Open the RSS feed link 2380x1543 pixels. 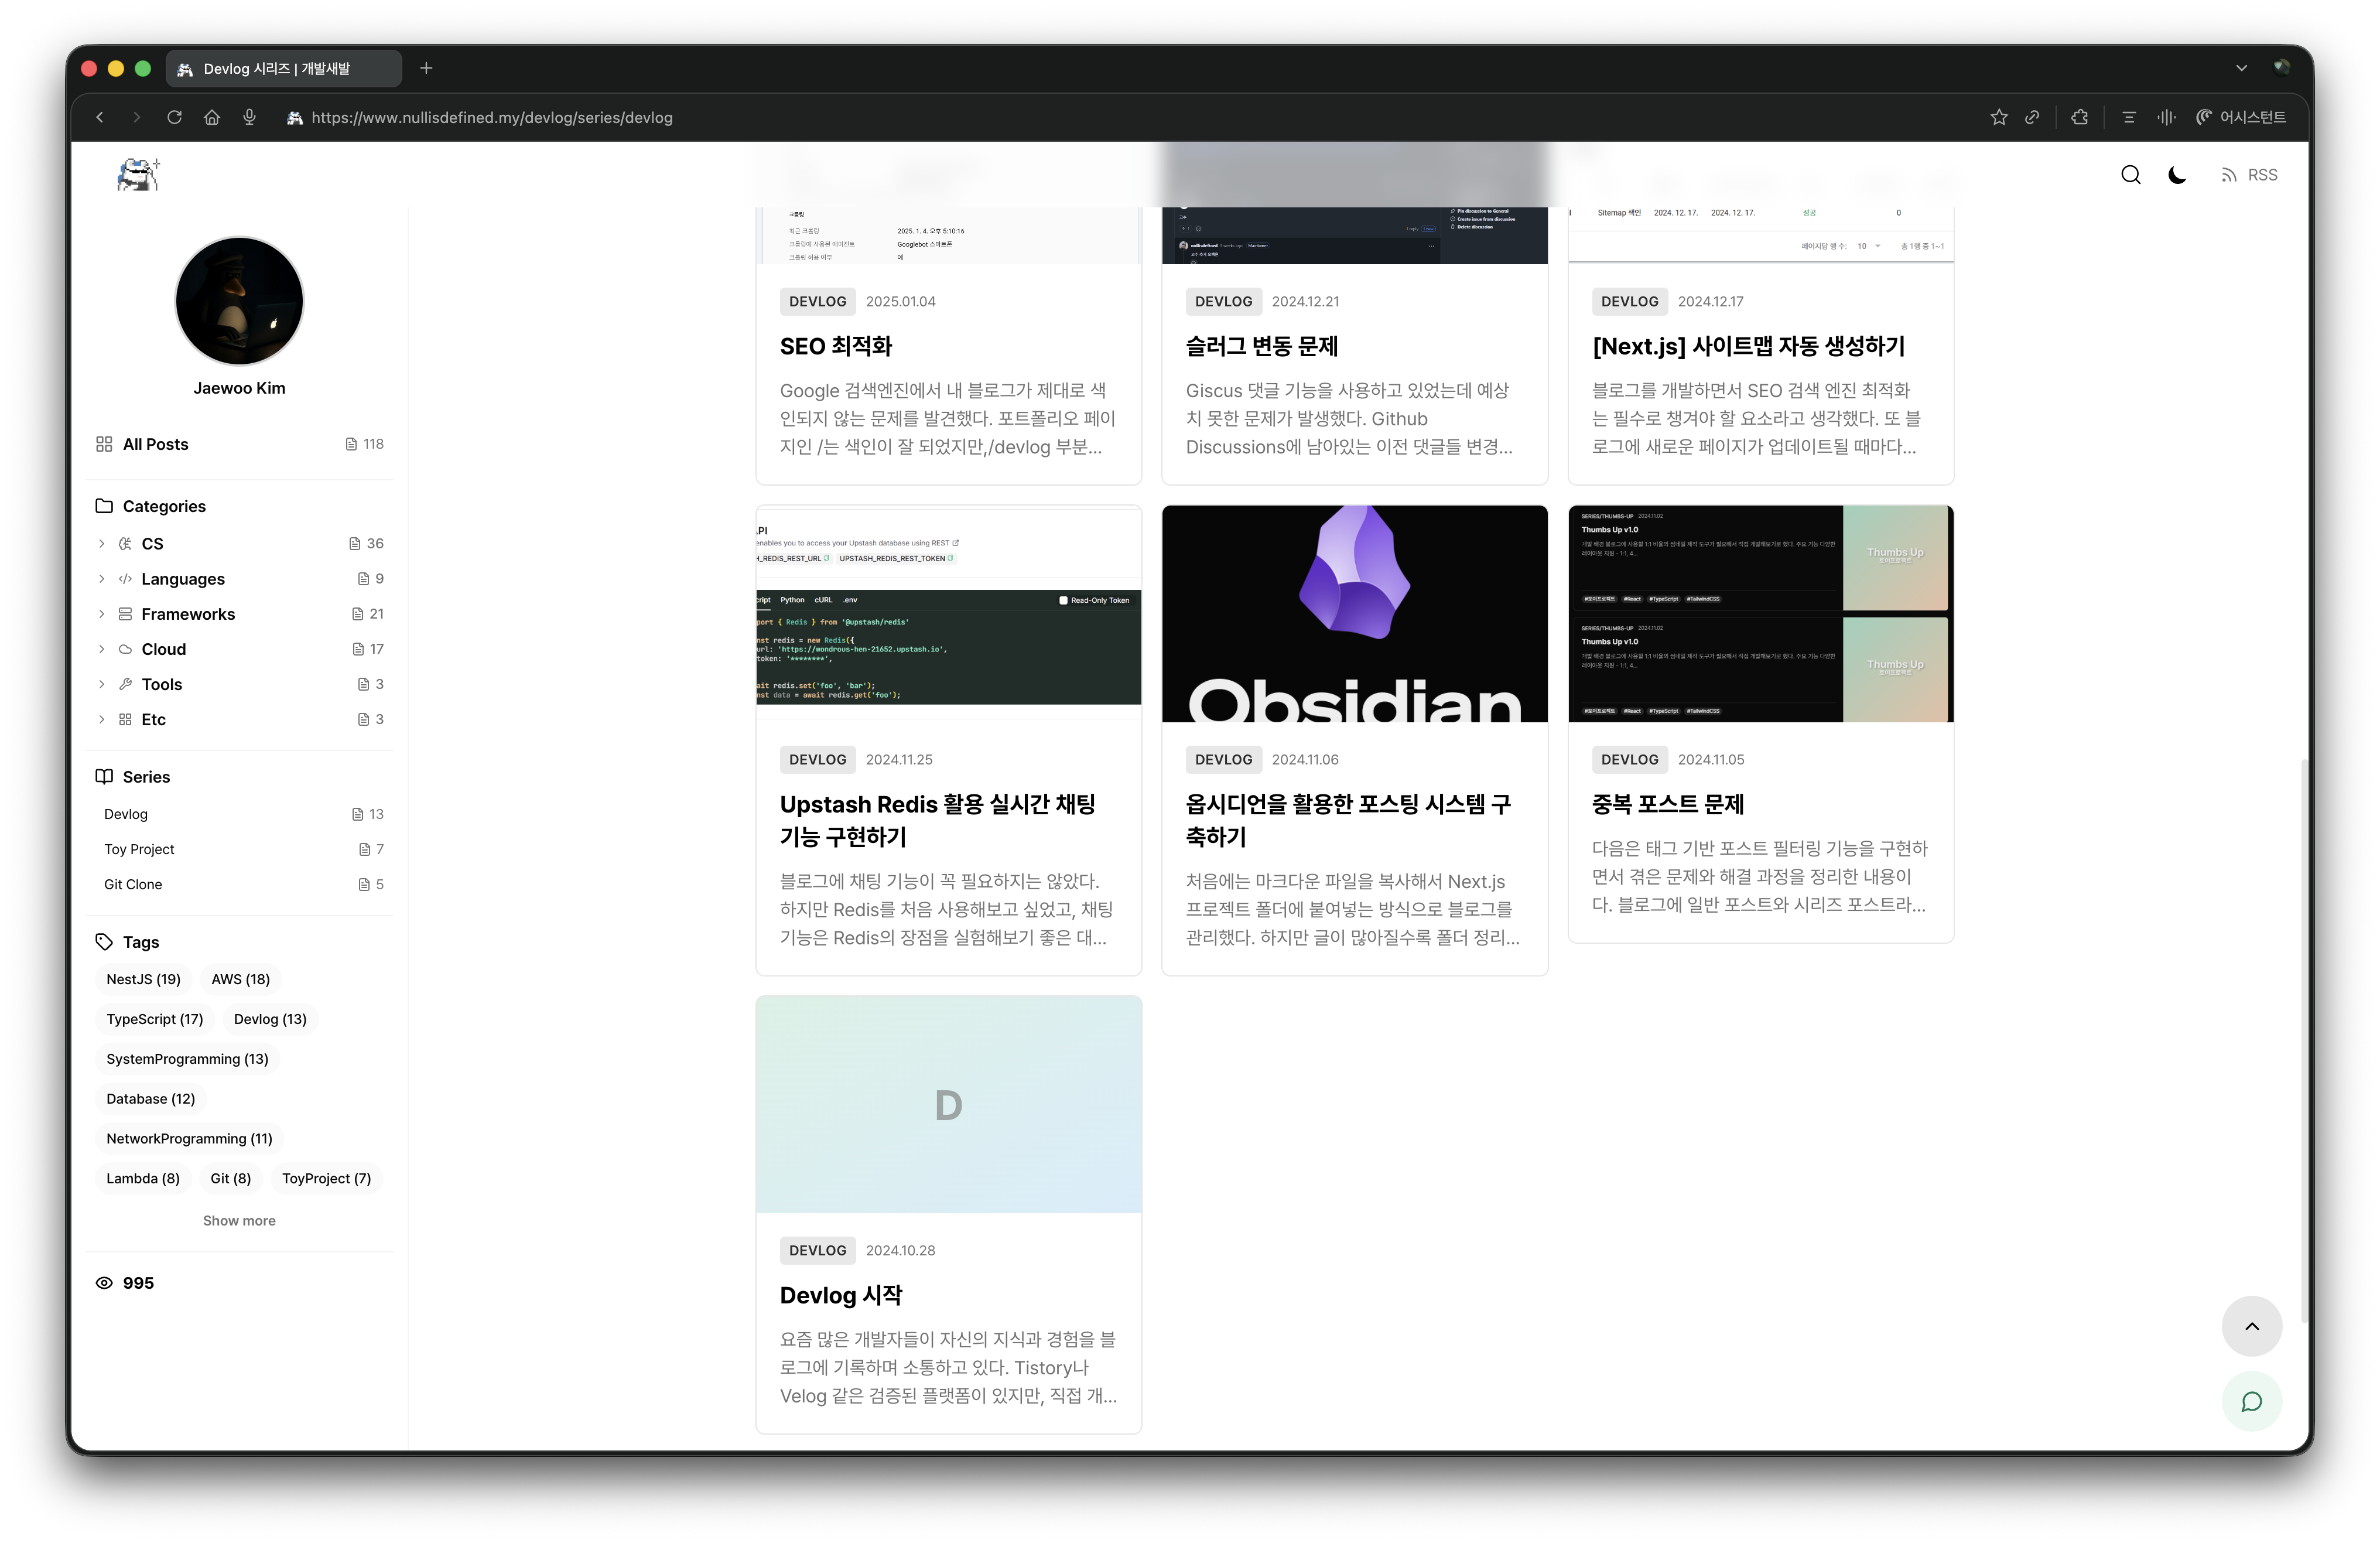(2249, 175)
